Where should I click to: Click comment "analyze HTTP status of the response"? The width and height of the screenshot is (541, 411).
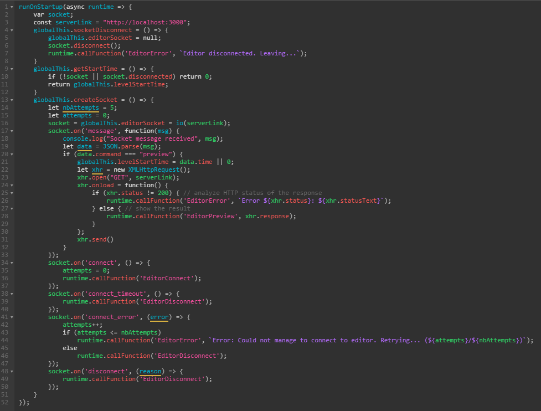(x=257, y=193)
